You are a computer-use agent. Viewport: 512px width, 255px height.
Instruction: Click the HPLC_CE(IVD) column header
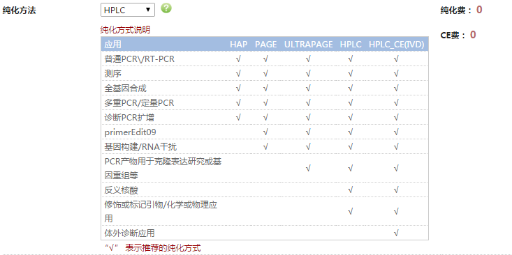click(x=397, y=45)
